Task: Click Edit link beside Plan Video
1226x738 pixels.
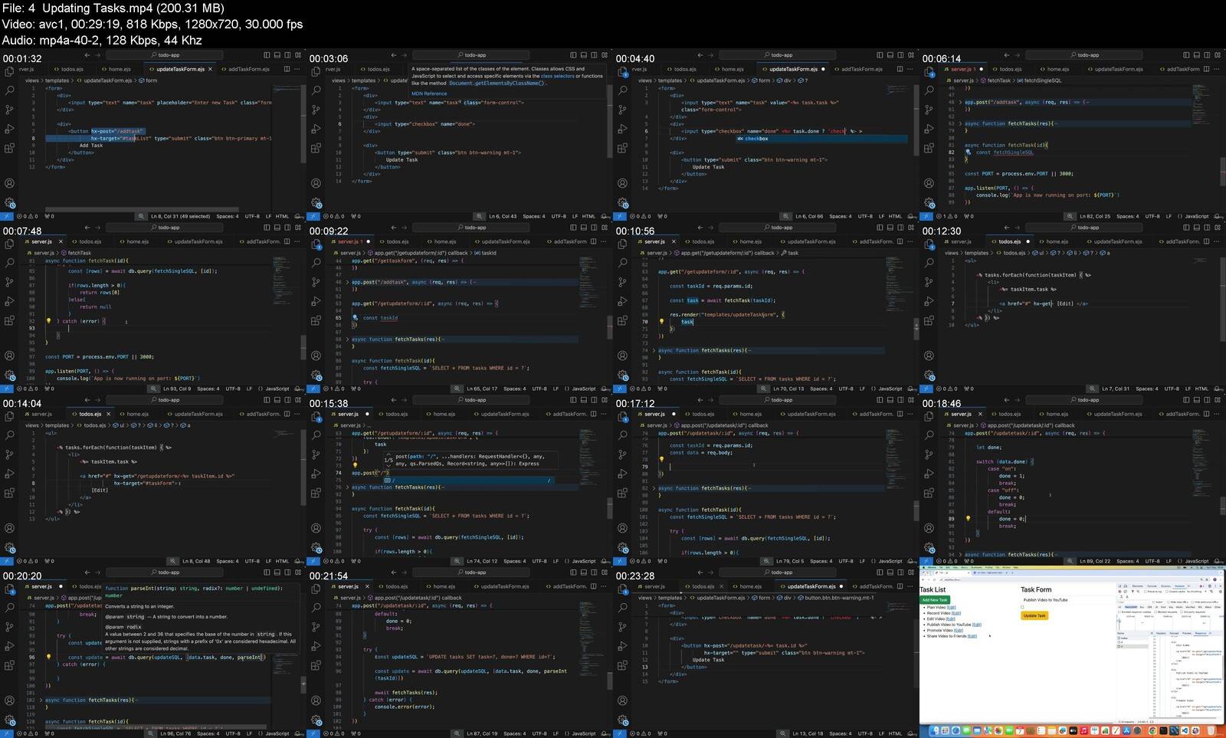Action: (952, 608)
